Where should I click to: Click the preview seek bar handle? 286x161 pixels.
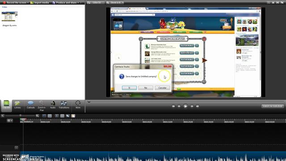pos(88,102)
